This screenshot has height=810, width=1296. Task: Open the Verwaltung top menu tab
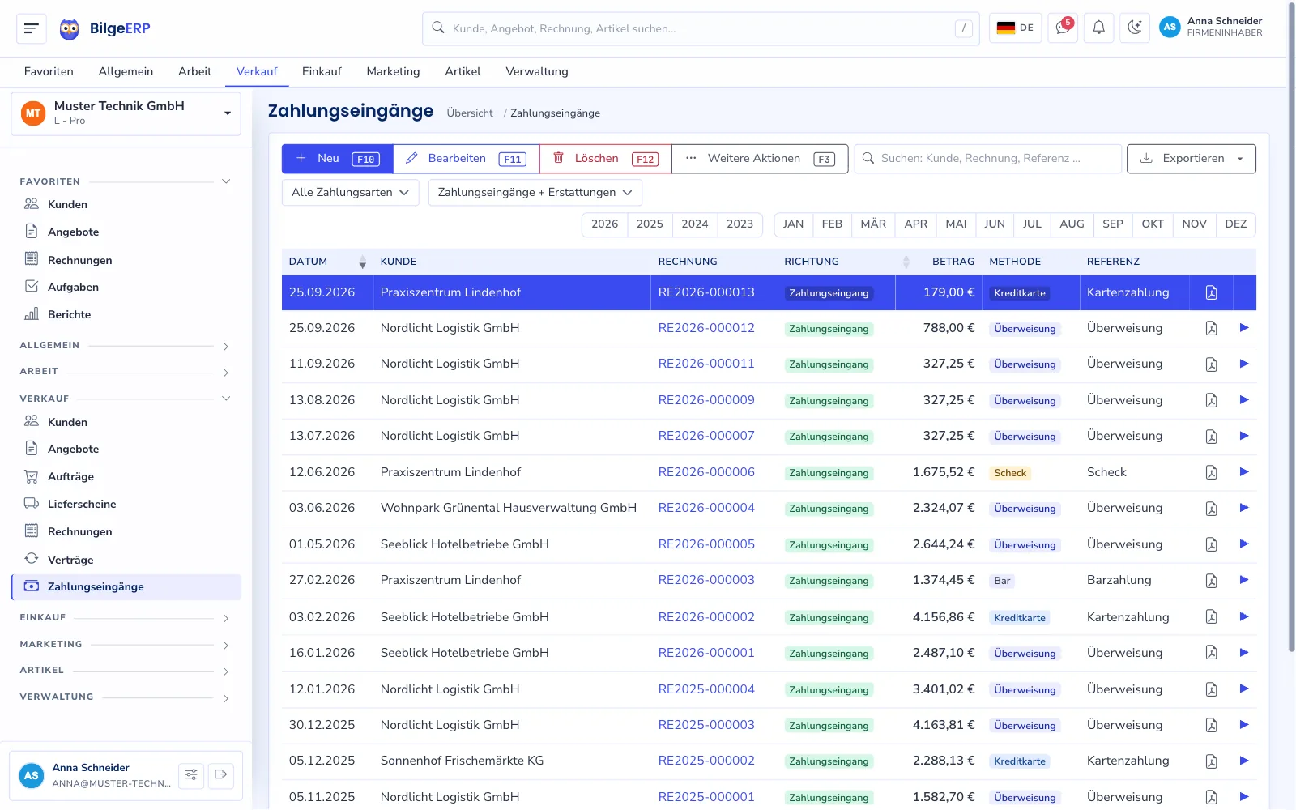pyautogui.click(x=537, y=71)
